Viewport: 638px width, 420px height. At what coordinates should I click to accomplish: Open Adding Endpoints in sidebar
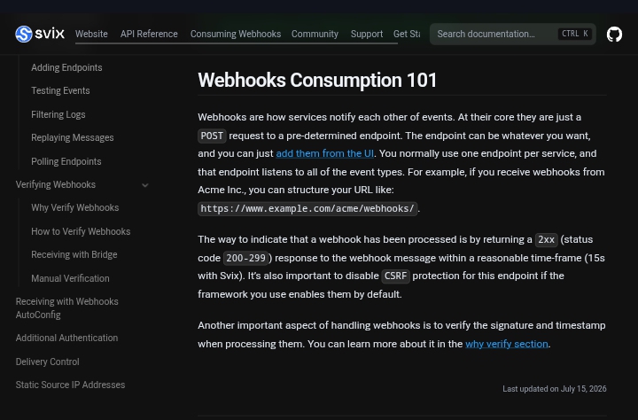[x=66, y=67]
